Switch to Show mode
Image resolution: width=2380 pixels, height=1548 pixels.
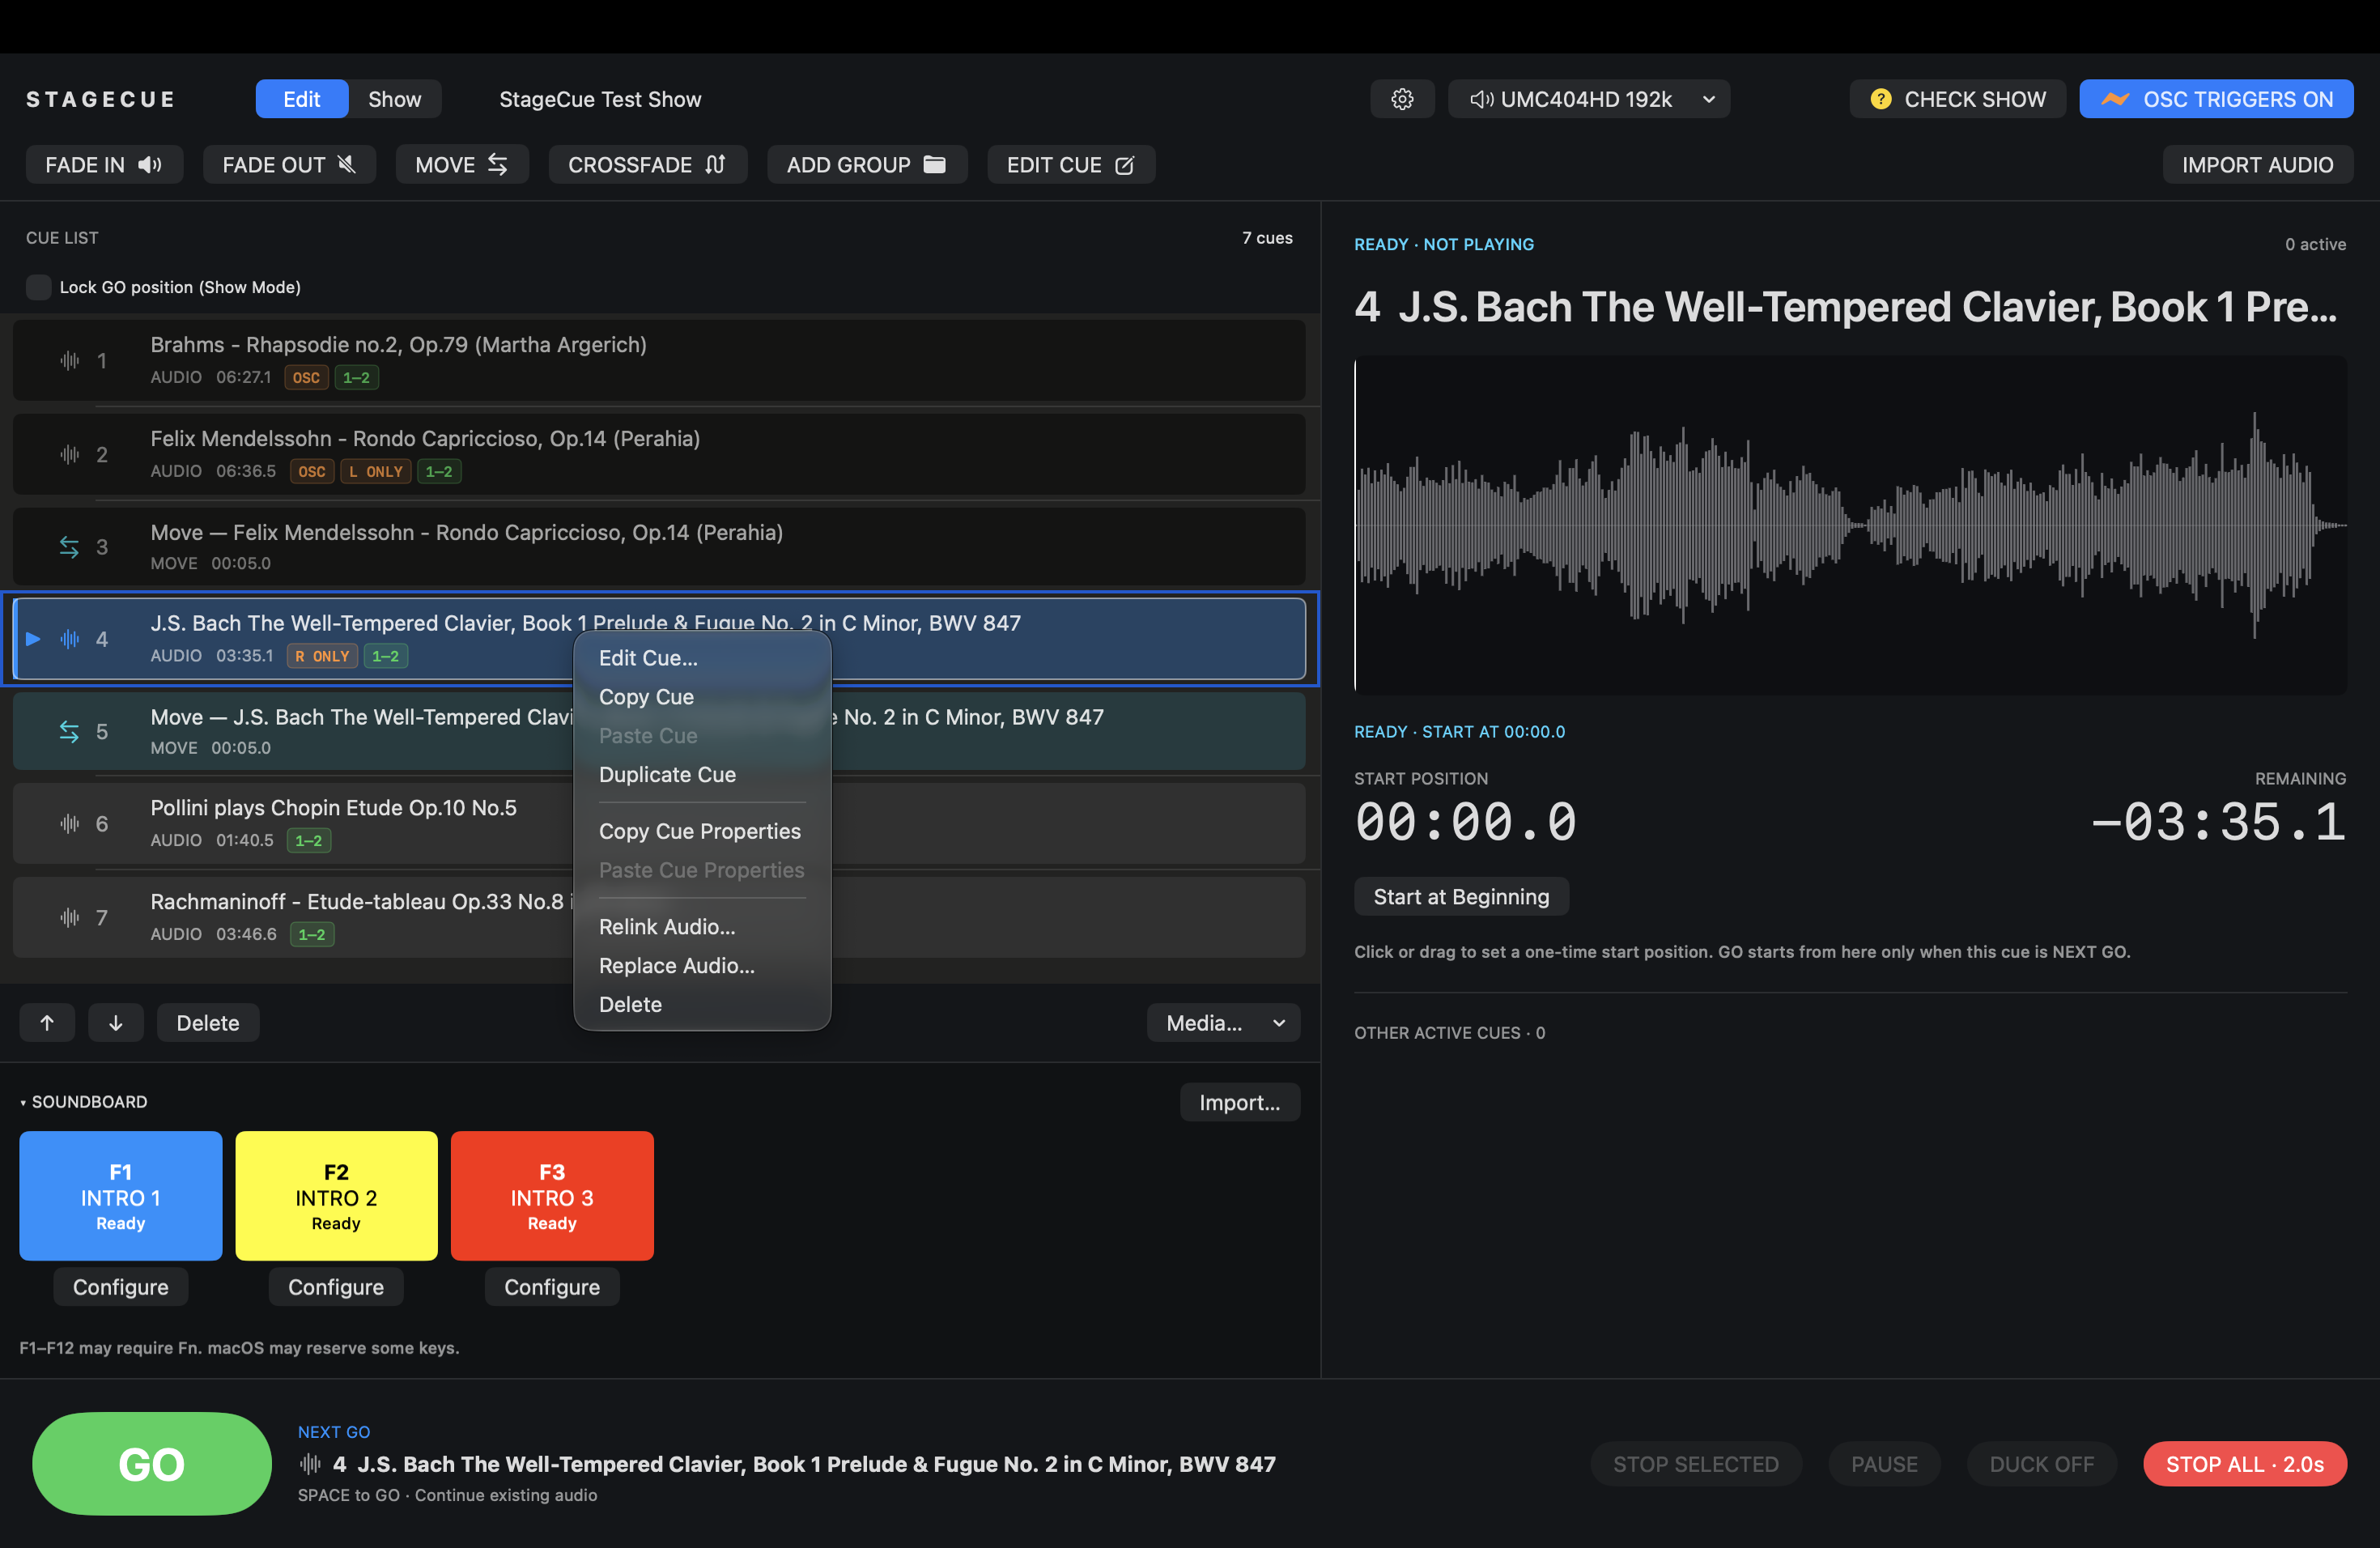395,99
